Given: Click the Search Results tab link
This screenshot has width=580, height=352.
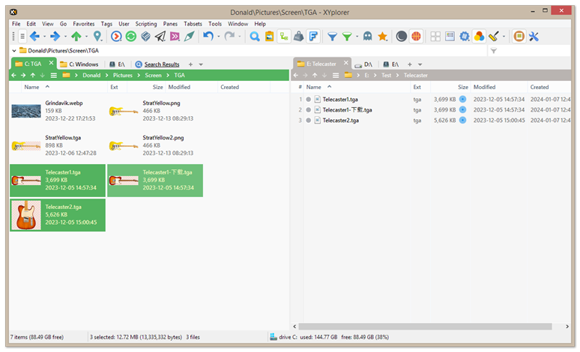Looking at the screenshot, I should coord(161,64).
